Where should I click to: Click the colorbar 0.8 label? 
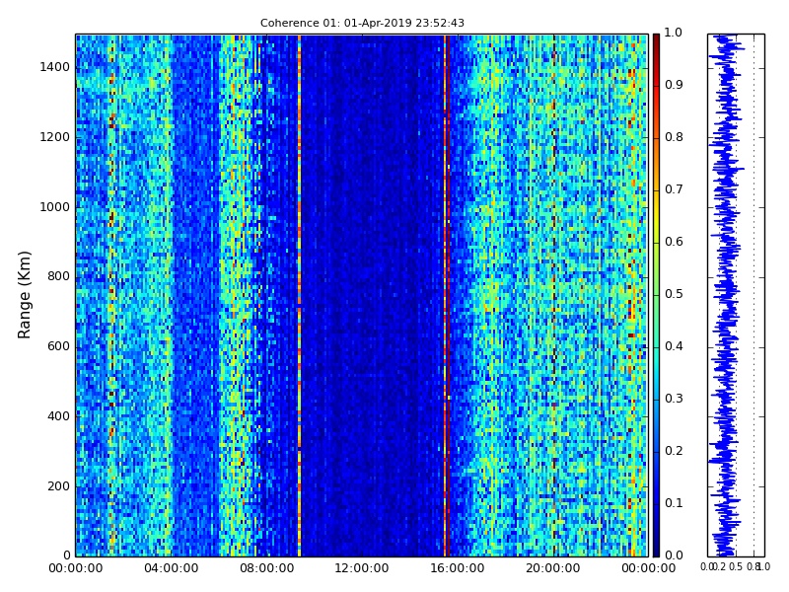click(x=674, y=137)
